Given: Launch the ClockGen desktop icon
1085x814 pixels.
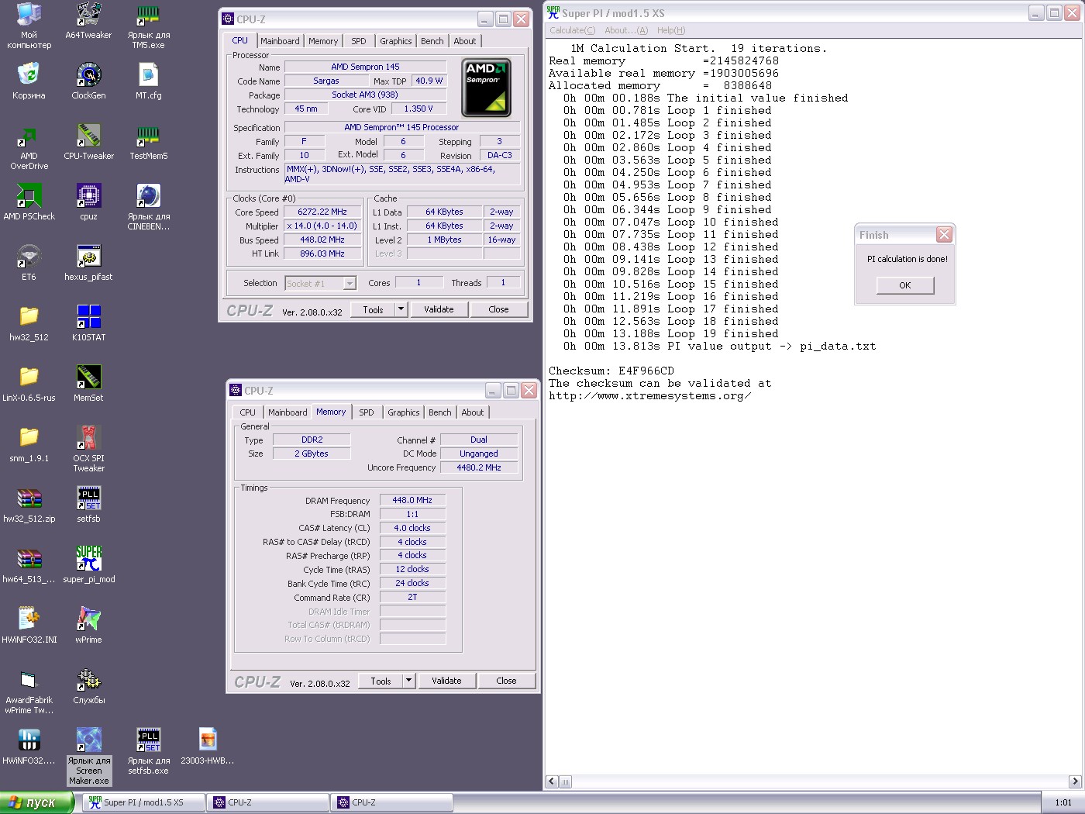Looking at the screenshot, I should click(x=88, y=75).
